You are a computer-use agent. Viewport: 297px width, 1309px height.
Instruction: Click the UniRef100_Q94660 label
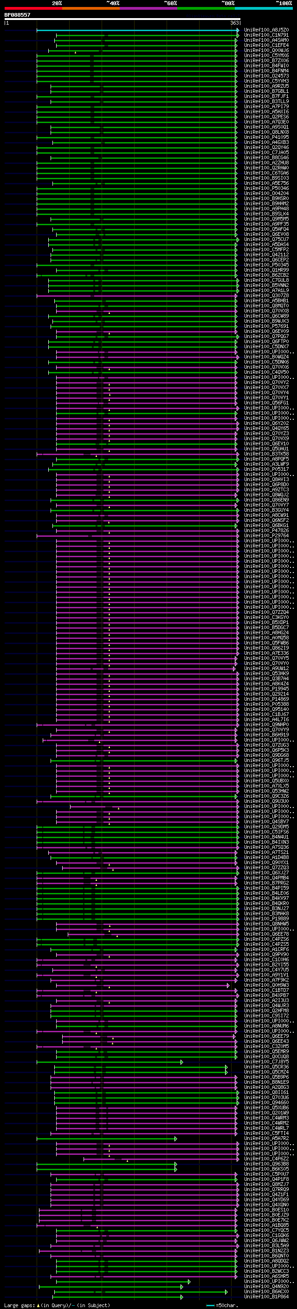pos(266,1102)
